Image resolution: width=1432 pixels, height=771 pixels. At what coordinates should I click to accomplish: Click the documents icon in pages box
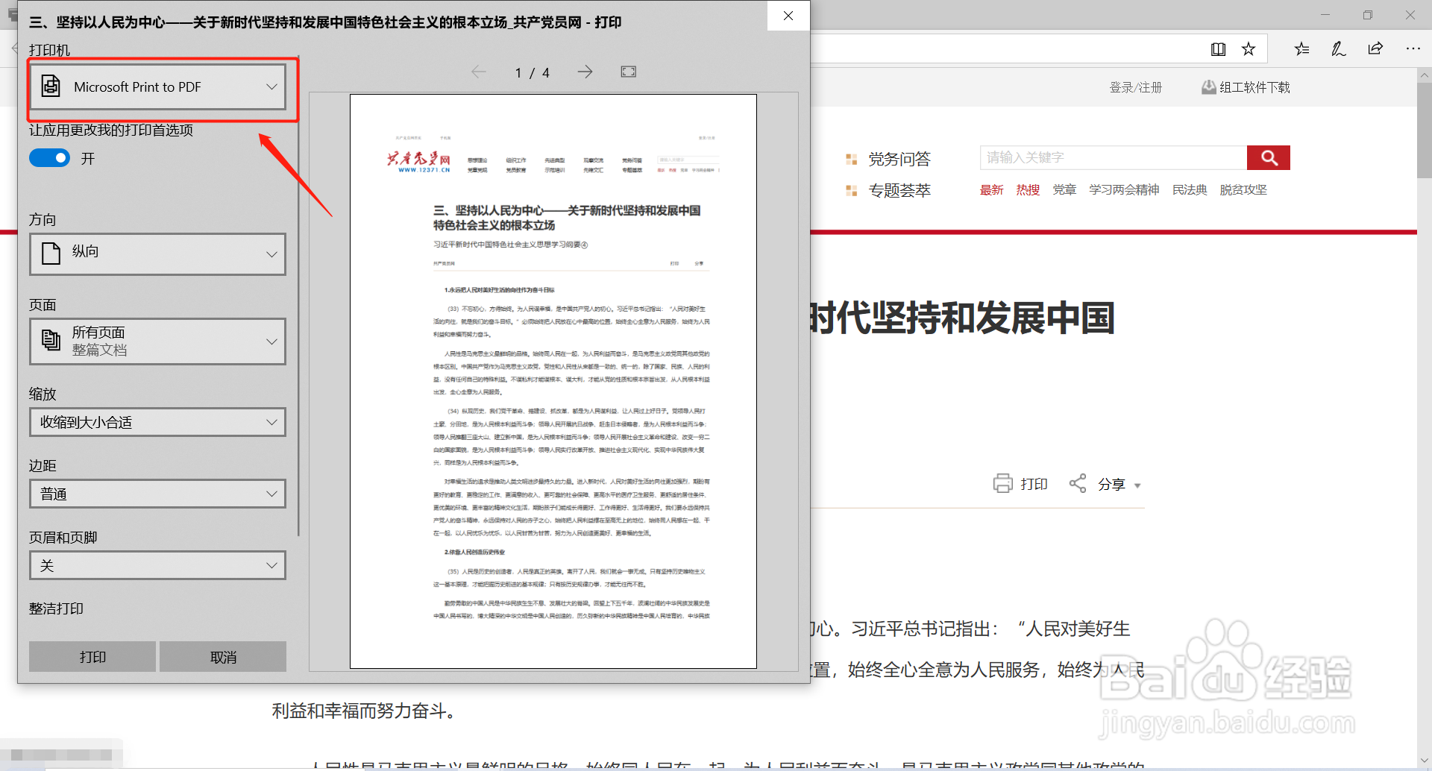coord(51,340)
